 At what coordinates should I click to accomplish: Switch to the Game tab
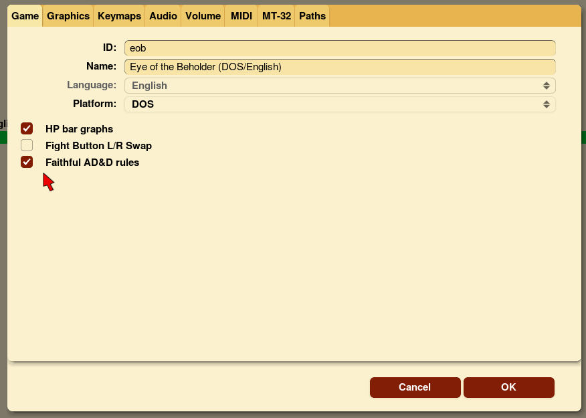pyautogui.click(x=25, y=16)
